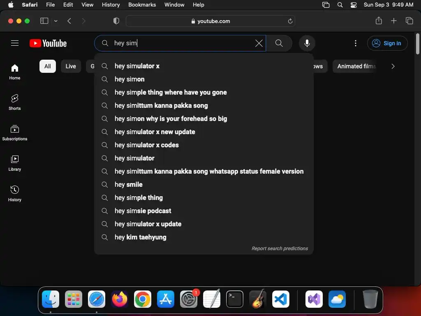Open the Apple menu
This screenshot has width=421, height=316.
[11, 5]
